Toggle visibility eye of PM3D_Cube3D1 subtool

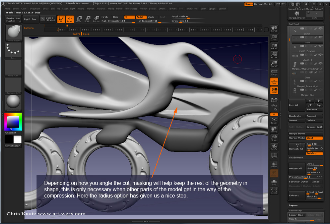[x=320, y=46]
